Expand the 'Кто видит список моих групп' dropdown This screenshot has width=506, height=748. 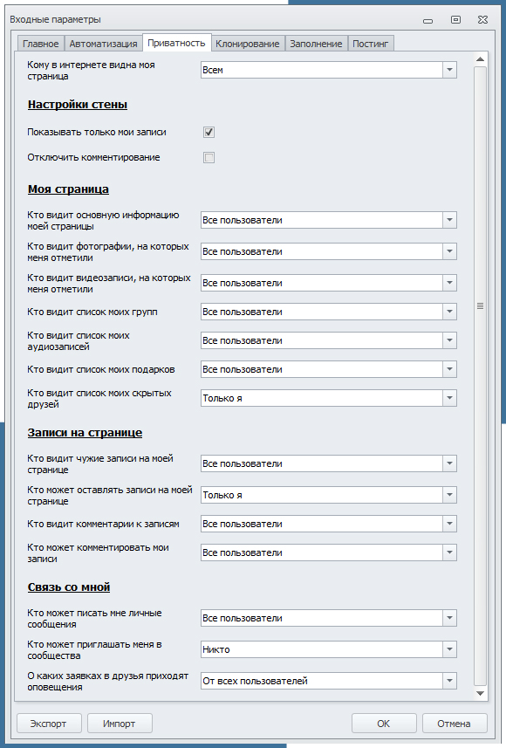click(x=329, y=312)
